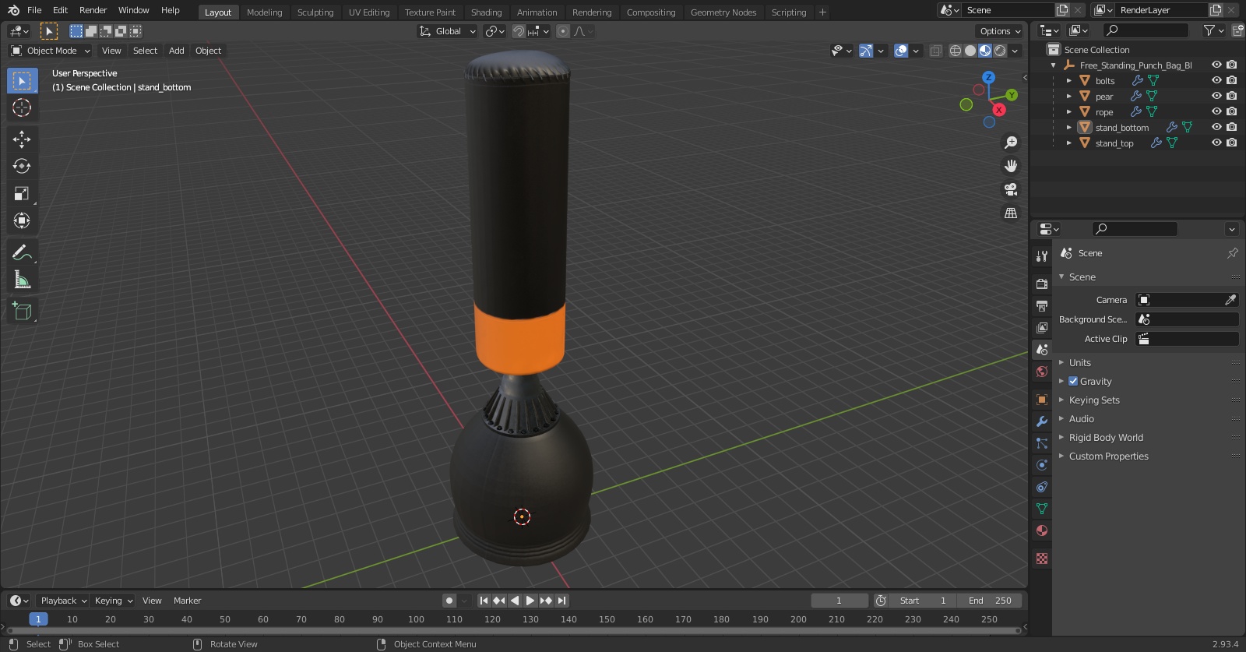This screenshot has height=652, width=1246.
Task: Jump to the end frame
Action: 562,601
